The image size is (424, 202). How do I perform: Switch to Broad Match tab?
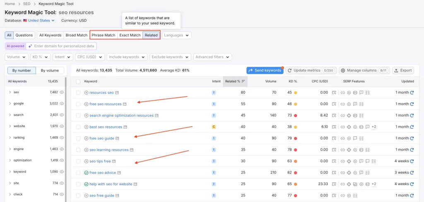(x=77, y=35)
